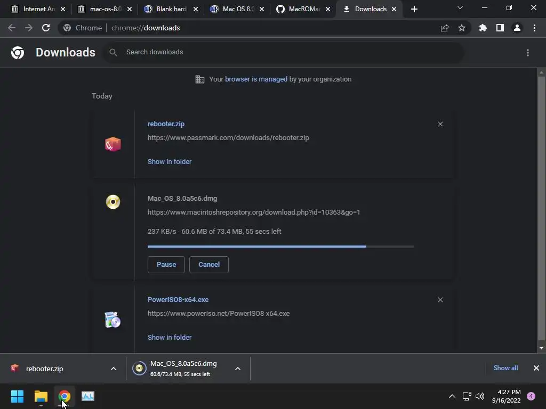
Task: Toggle the browser side panel
Action: pos(500,28)
